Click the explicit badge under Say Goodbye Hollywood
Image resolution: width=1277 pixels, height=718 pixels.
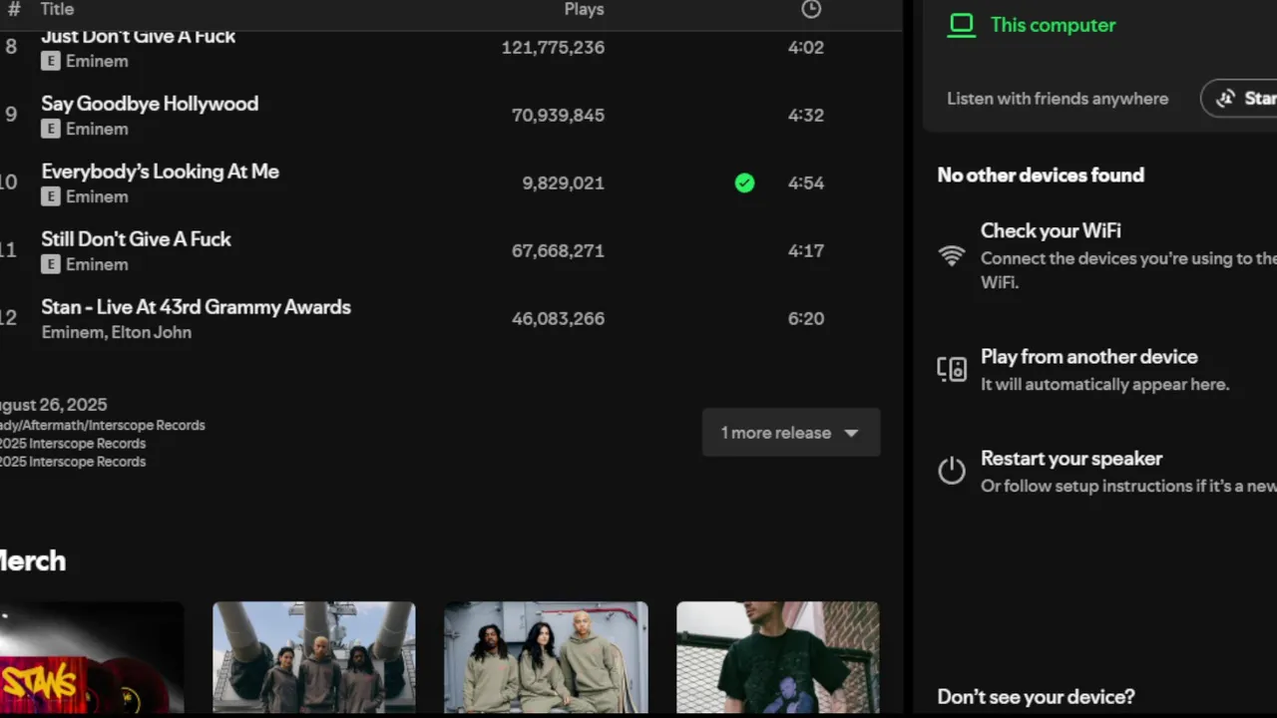50,129
